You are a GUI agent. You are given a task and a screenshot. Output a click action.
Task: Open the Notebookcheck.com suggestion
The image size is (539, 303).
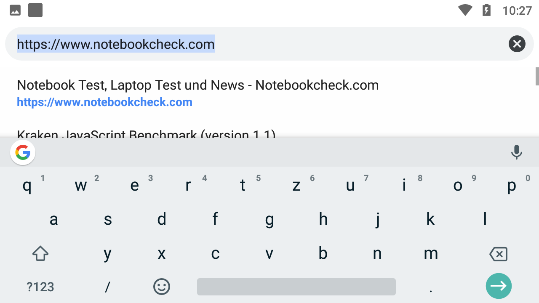pos(197,93)
